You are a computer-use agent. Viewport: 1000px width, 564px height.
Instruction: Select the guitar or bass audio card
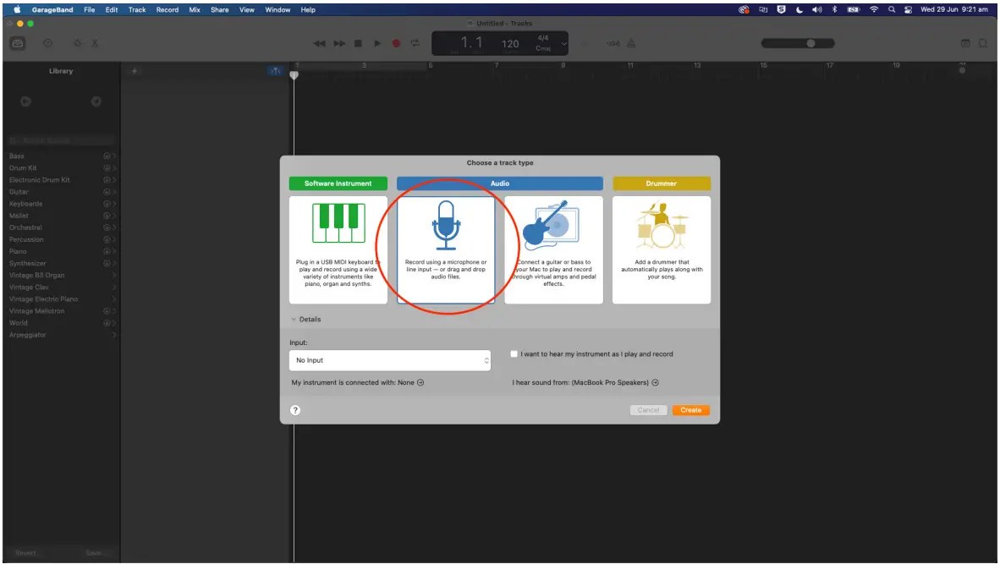click(553, 249)
